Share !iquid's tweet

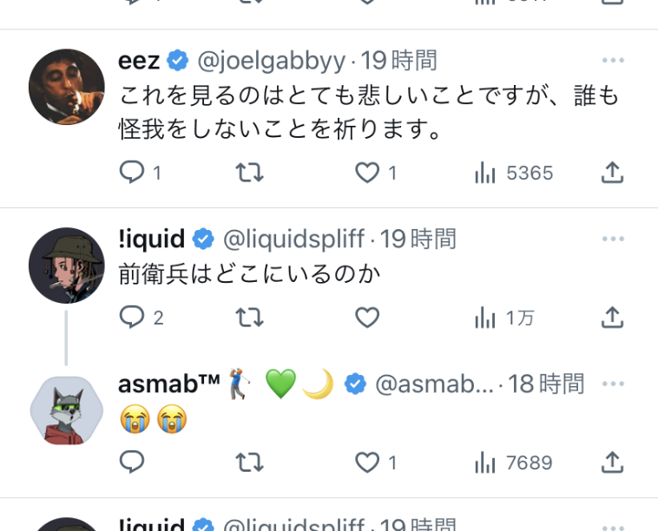pyautogui.click(x=612, y=317)
